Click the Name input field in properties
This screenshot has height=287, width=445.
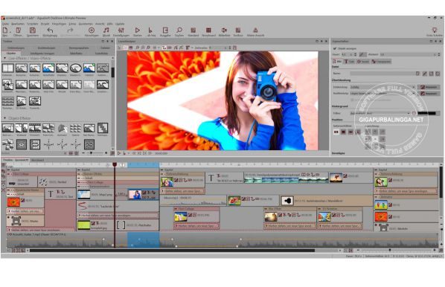click(382, 74)
